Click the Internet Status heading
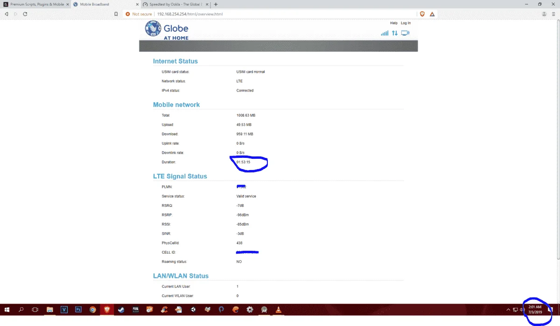Screen dimensions: 560x326 pyautogui.click(x=175, y=61)
